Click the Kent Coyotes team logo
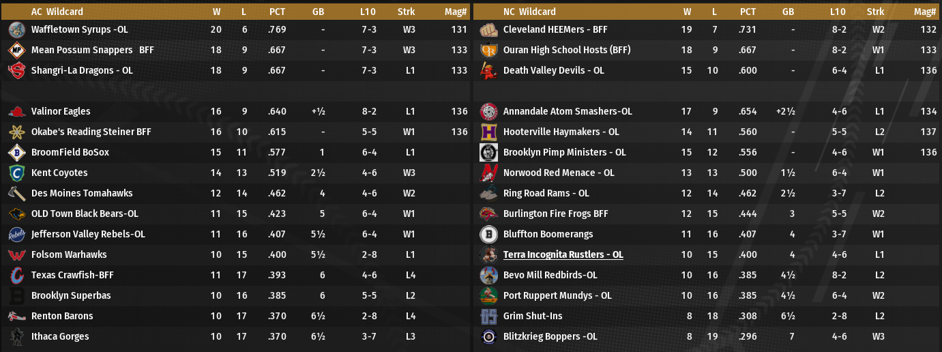942x352 pixels. [17, 173]
